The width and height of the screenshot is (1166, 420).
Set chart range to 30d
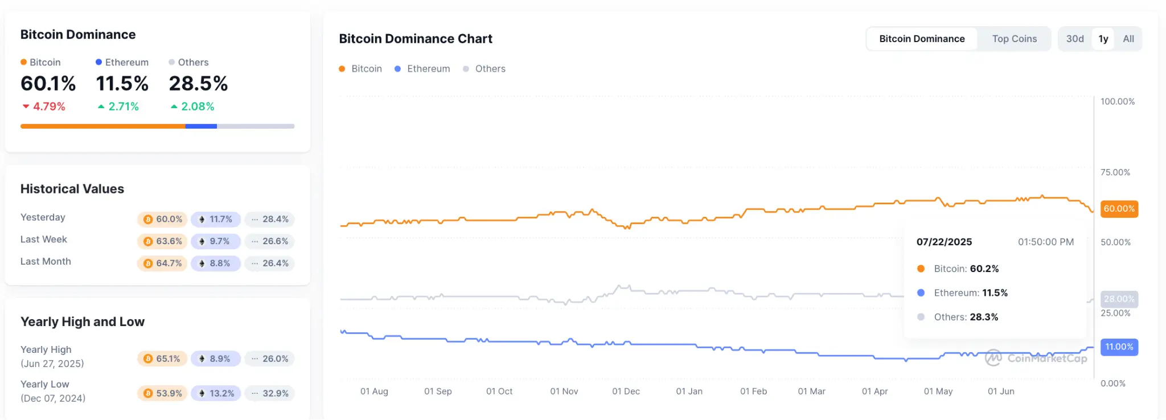[1074, 39]
